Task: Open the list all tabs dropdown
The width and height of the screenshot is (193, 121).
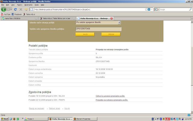Action: [192, 18]
